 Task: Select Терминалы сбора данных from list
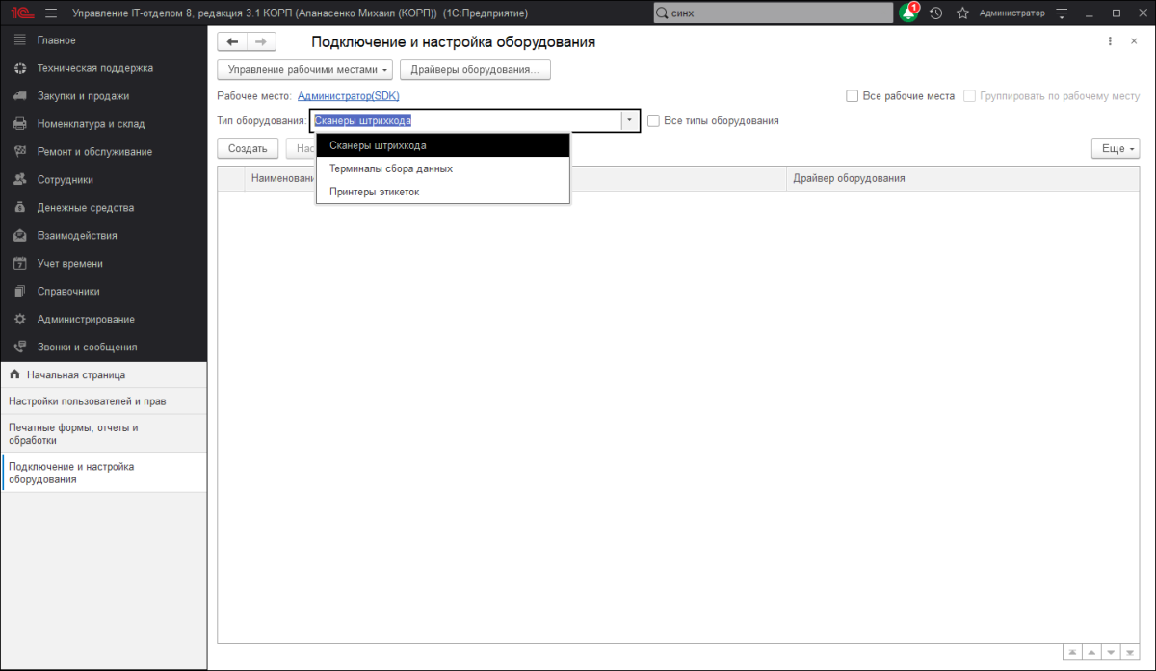pos(391,168)
